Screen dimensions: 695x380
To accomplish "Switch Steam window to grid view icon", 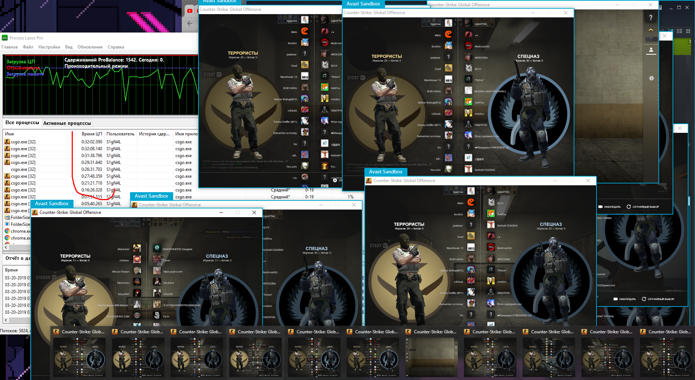I will pos(689,31).
